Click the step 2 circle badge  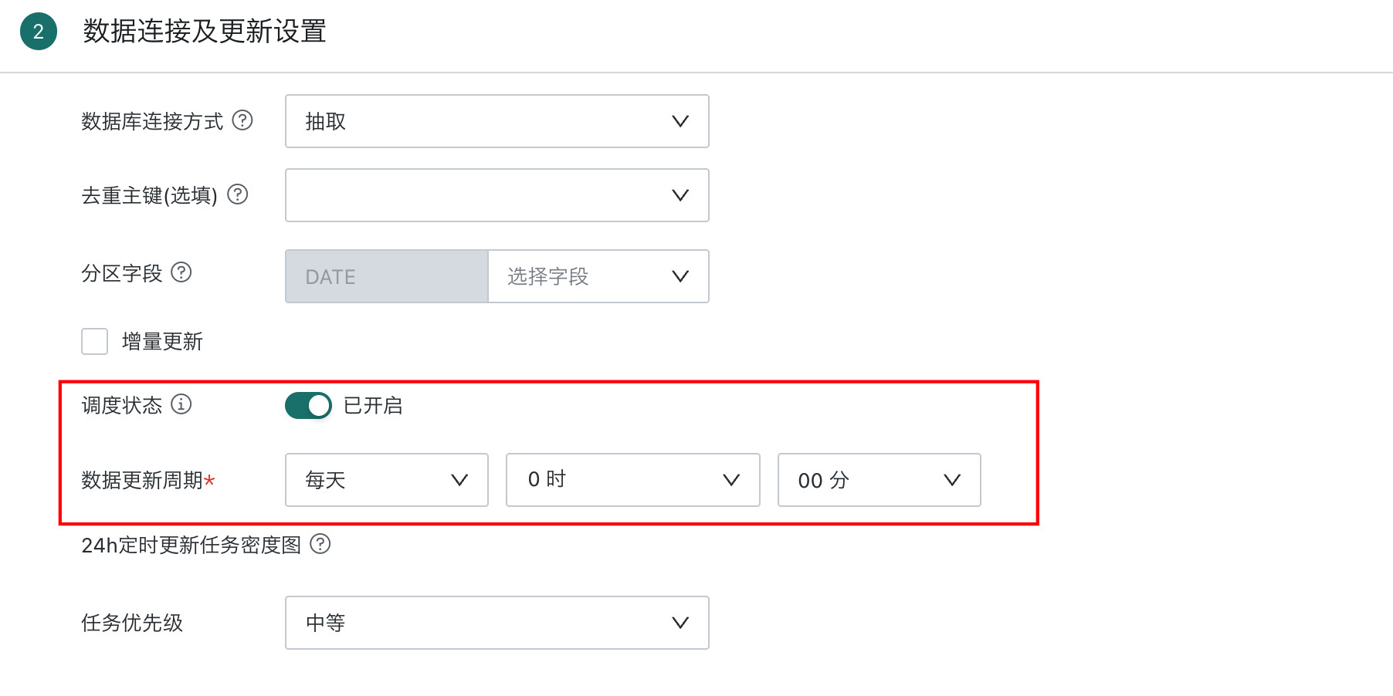[39, 32]
